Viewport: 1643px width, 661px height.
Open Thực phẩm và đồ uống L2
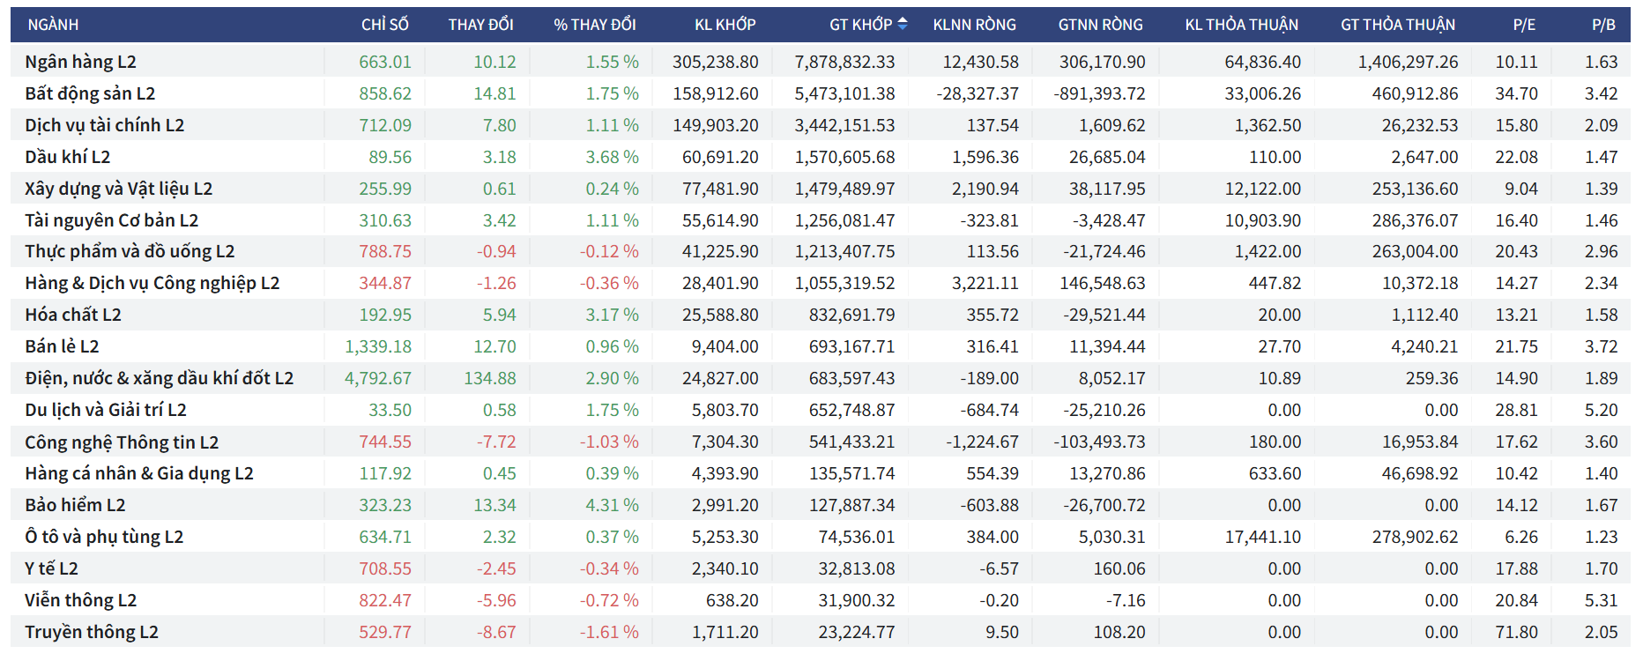pyautogui.click(x=130, y=251)
